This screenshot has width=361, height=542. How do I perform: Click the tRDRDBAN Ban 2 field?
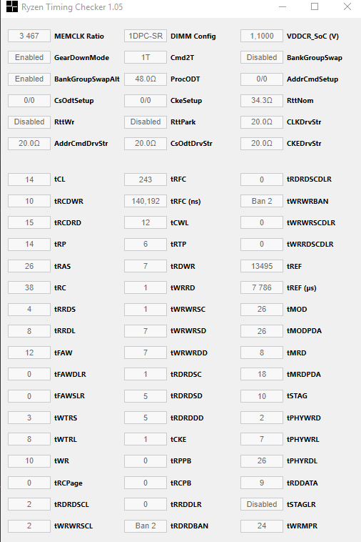(146, 526)
